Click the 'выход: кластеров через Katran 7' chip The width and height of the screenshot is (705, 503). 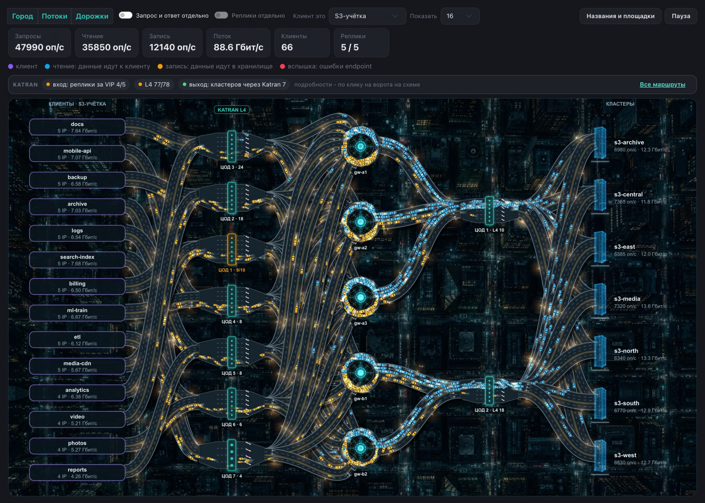pos(234,84)
